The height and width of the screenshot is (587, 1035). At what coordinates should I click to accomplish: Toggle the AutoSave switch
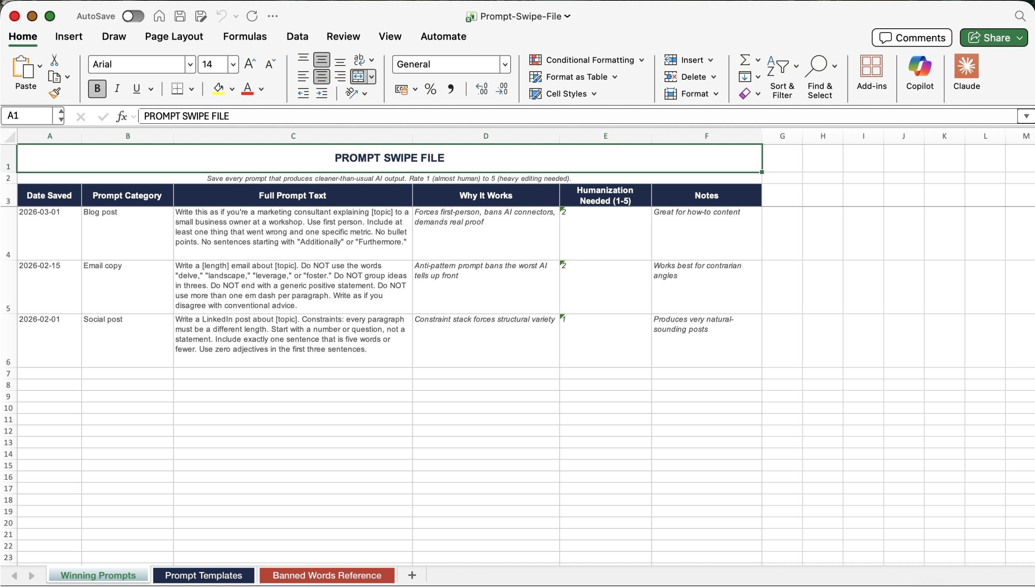[133, 16]
